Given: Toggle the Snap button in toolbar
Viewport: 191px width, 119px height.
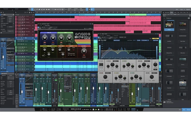Looking at the screenshot, I should tap(87, 9).
